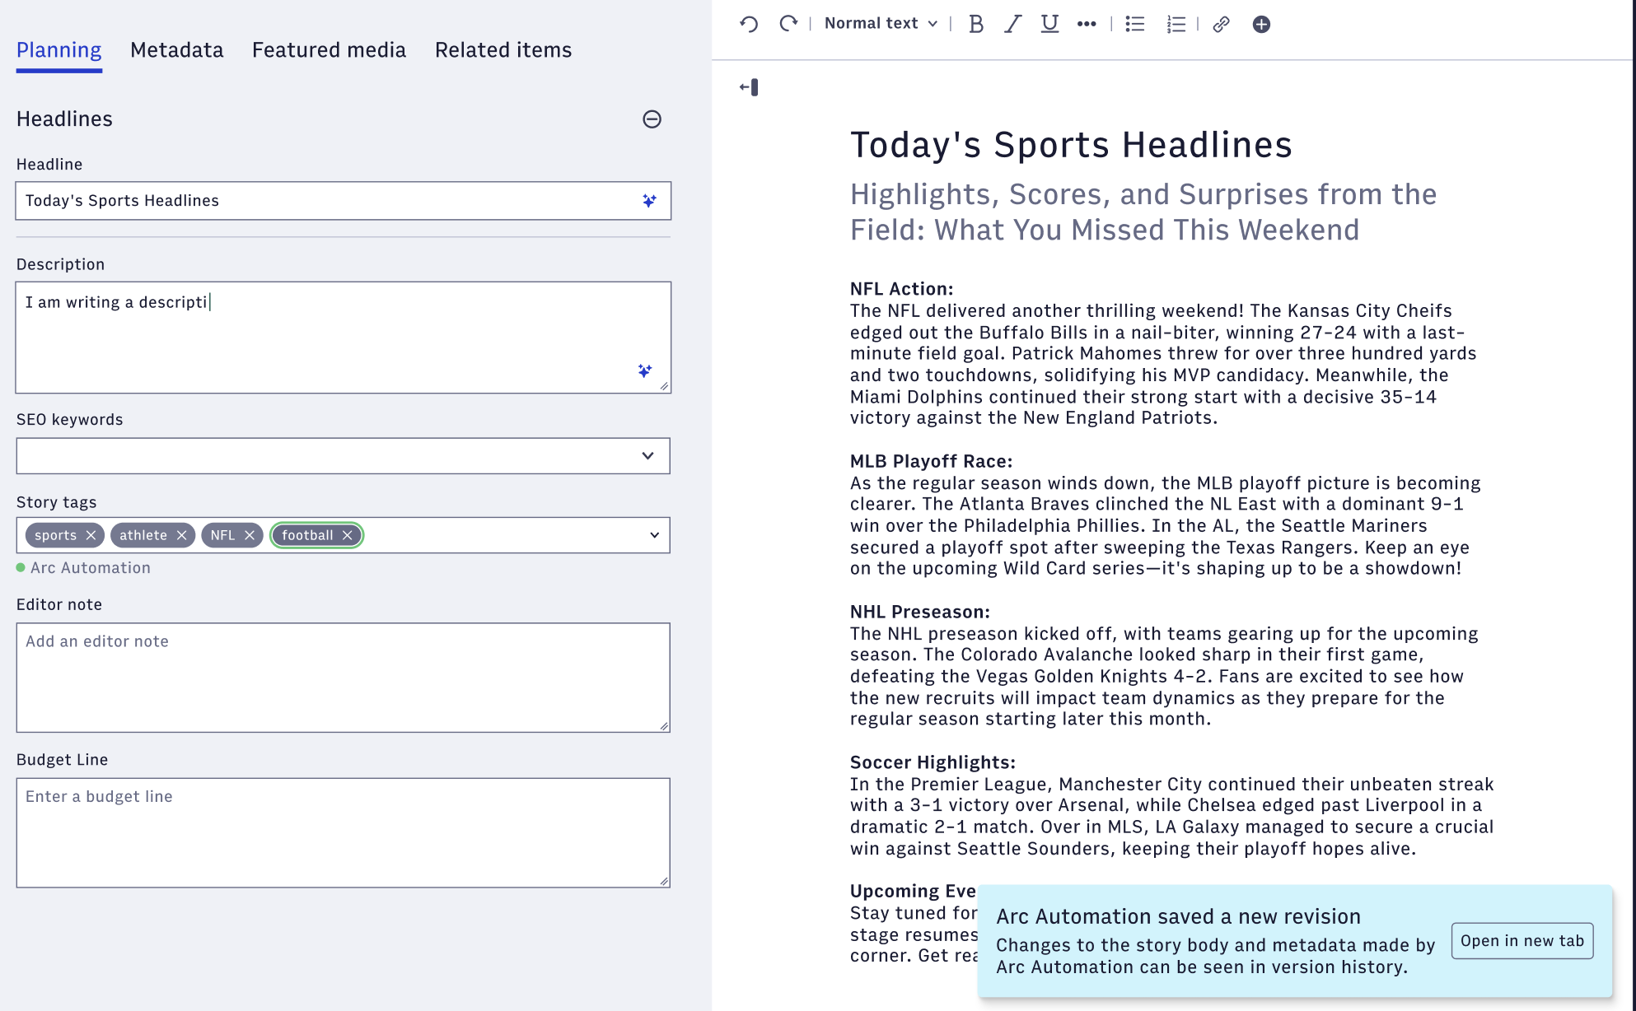Apply italic formatting
1636x1011 pixels.
click(x=1012, y=24)
